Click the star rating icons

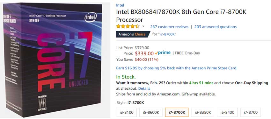(128, 26)
